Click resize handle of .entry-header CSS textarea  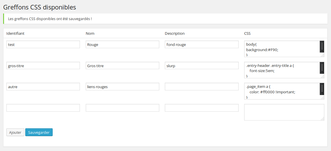click(322, 76)
